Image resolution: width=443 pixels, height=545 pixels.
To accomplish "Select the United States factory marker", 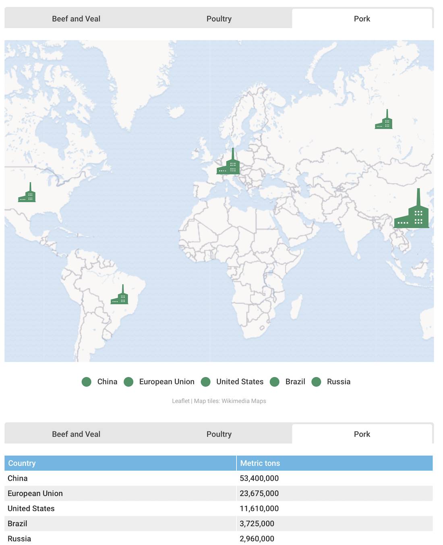I will click(27, 194).
